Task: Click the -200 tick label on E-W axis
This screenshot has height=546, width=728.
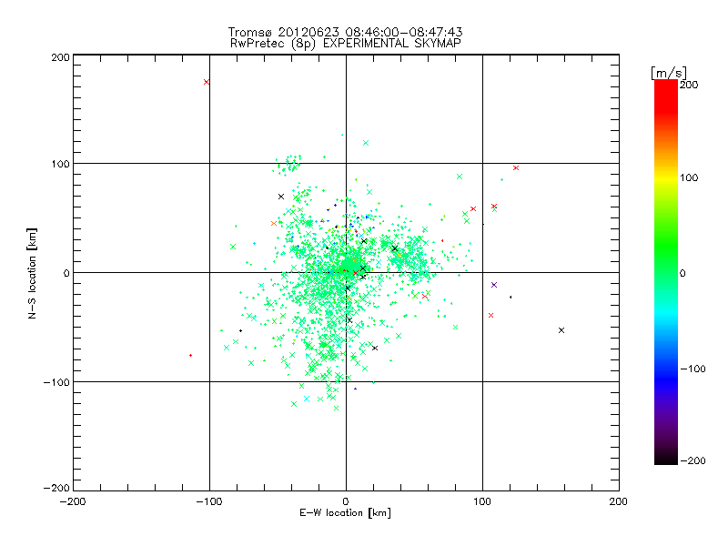Action: [73, 501]
